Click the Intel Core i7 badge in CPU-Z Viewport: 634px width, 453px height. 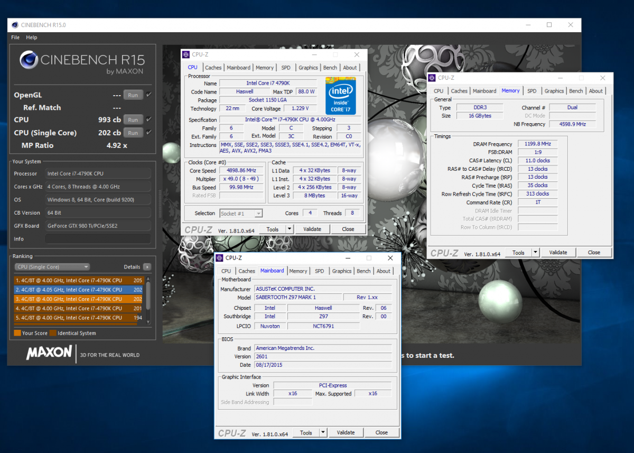pyautogui.click(x=340, y=95)
